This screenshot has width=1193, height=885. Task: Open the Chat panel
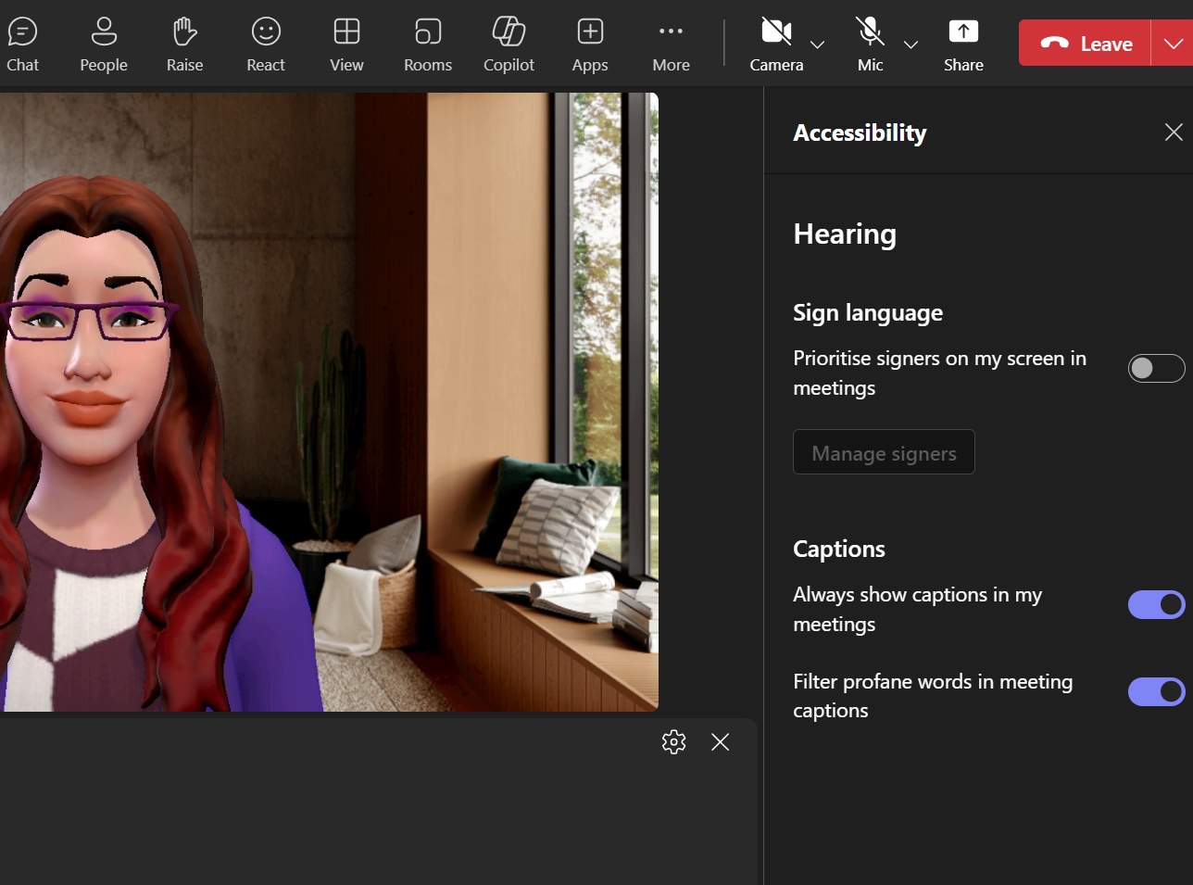(23, 42)
